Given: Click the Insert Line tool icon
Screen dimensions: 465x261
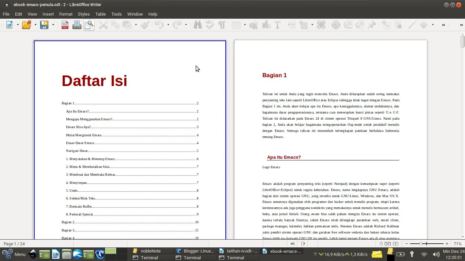Looking at the screenshot, I should (412, 25).
